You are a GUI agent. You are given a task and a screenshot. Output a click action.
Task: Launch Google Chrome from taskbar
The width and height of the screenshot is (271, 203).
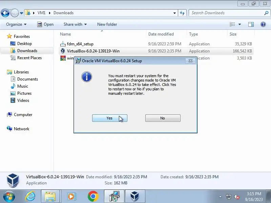click(93, 196)
